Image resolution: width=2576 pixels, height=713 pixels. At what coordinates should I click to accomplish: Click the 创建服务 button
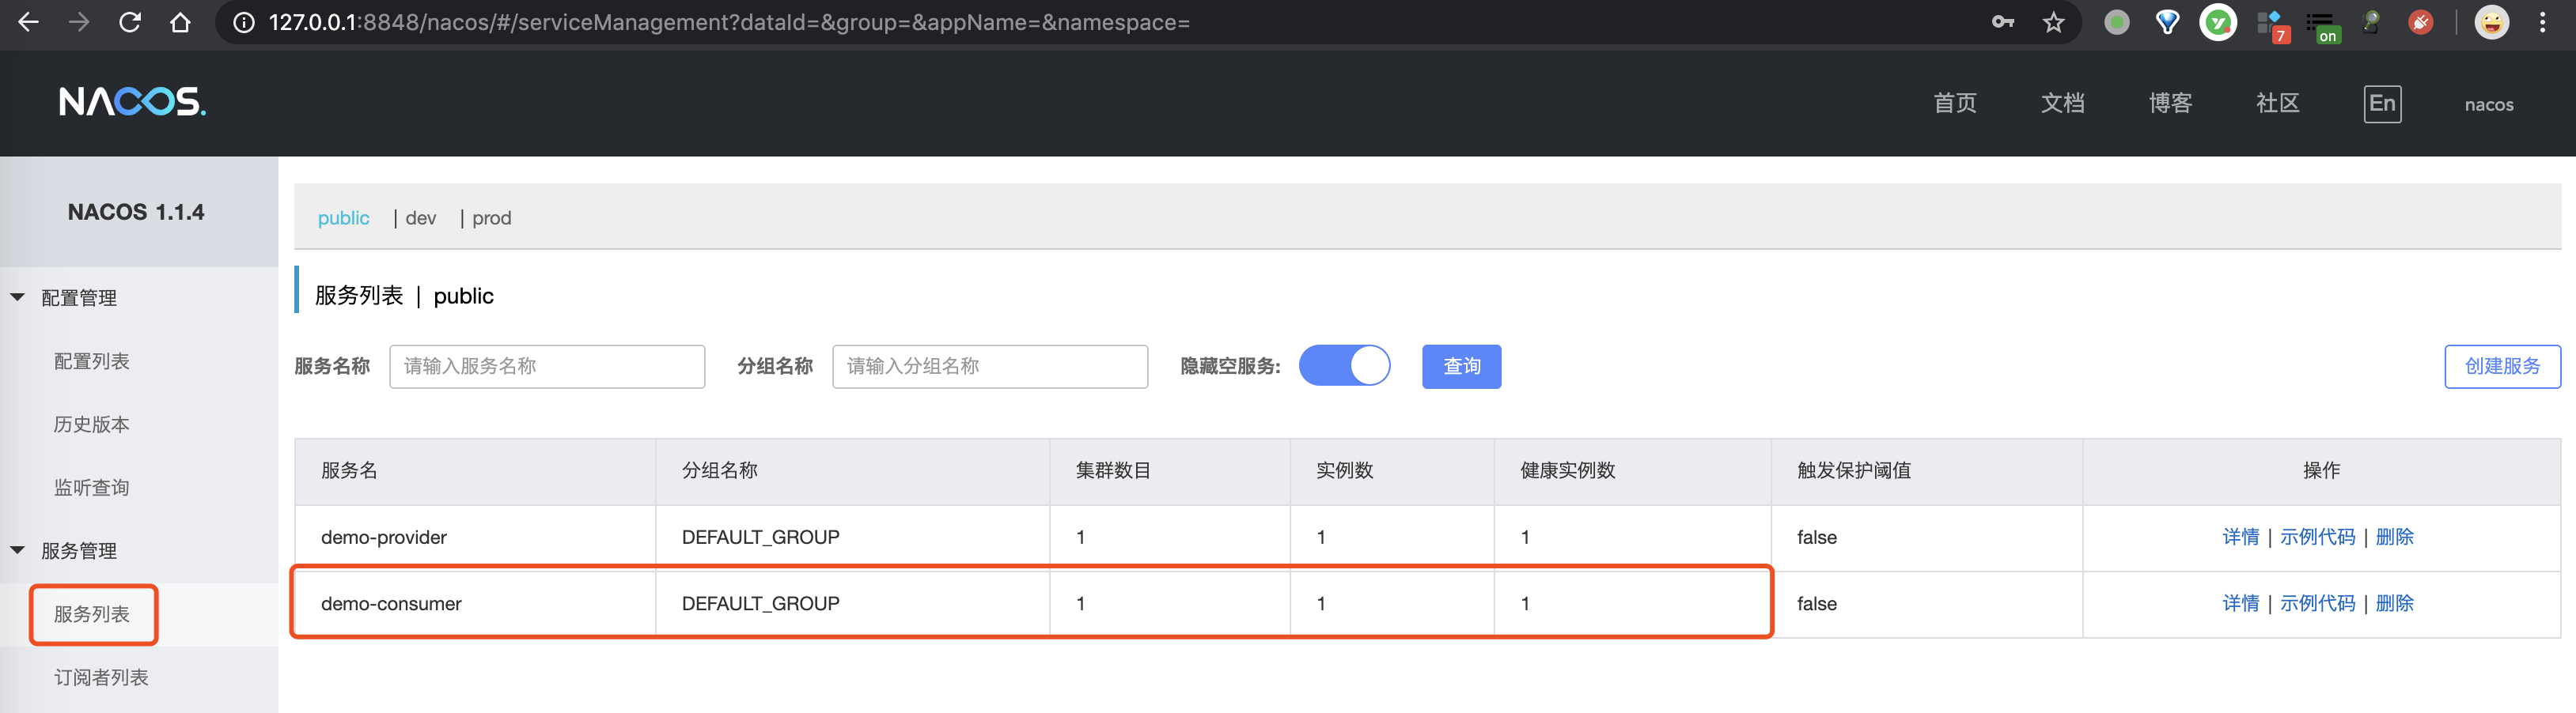coord(2502,367)
